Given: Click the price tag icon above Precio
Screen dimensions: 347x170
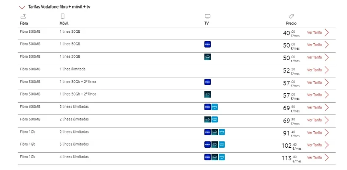Looking at the screenshot, I should (291, 16).
